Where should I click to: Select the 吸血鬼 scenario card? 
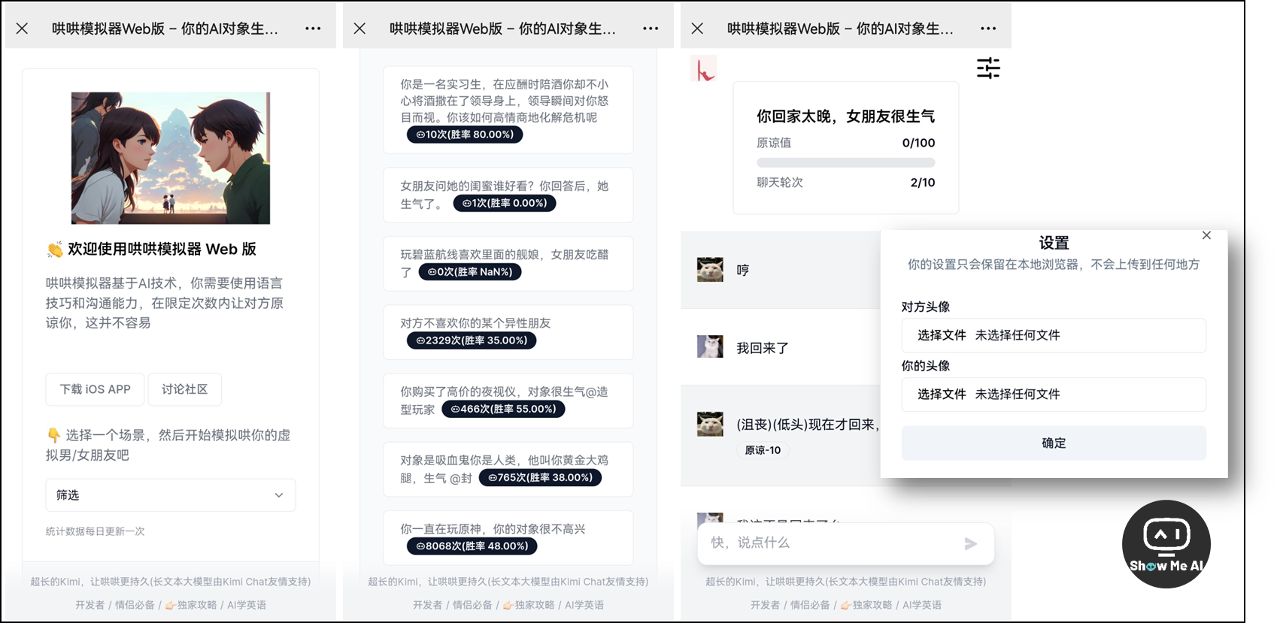pyautogui.click(x=508, y=470)
